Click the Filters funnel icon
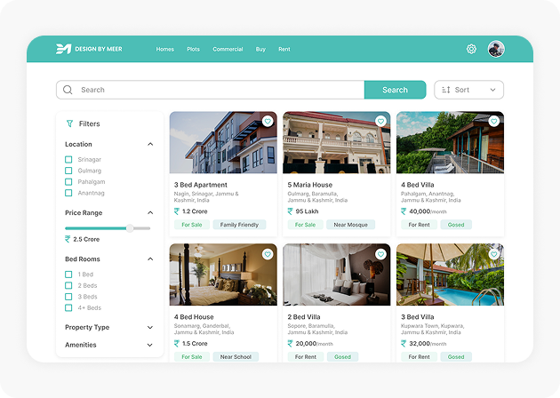The image size is (560, 398). coord(69,123)
